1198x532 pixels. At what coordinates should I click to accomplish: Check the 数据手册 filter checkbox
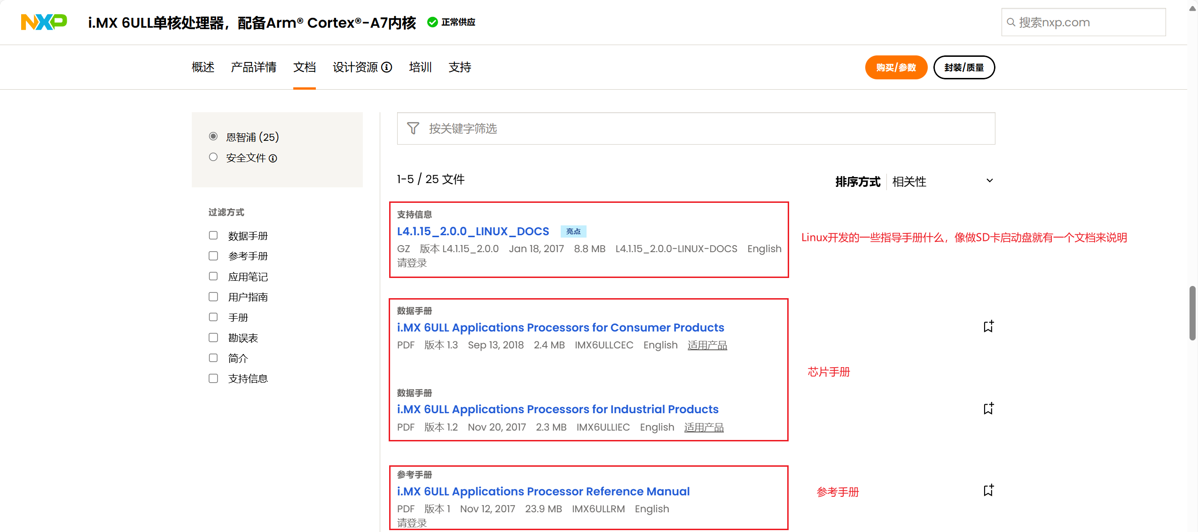tap(213, 235)
